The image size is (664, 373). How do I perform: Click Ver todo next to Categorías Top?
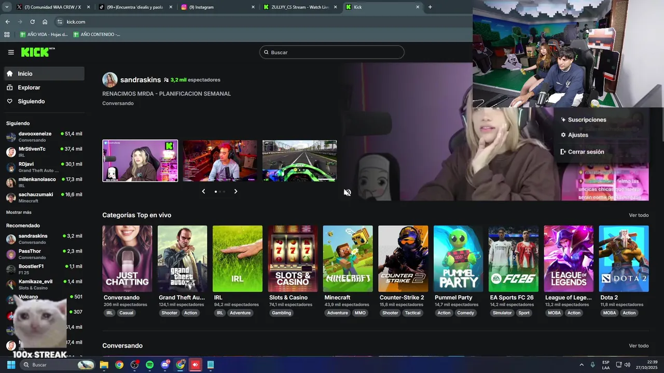coord(639,216)
